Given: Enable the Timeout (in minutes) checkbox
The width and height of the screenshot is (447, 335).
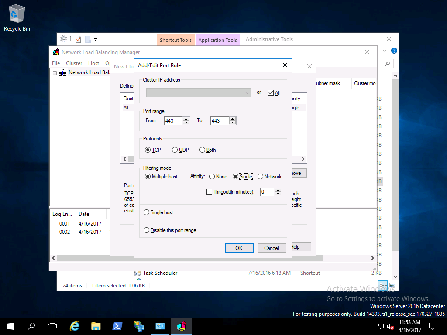Looking at the screenshot, I should tap(210, 192).
